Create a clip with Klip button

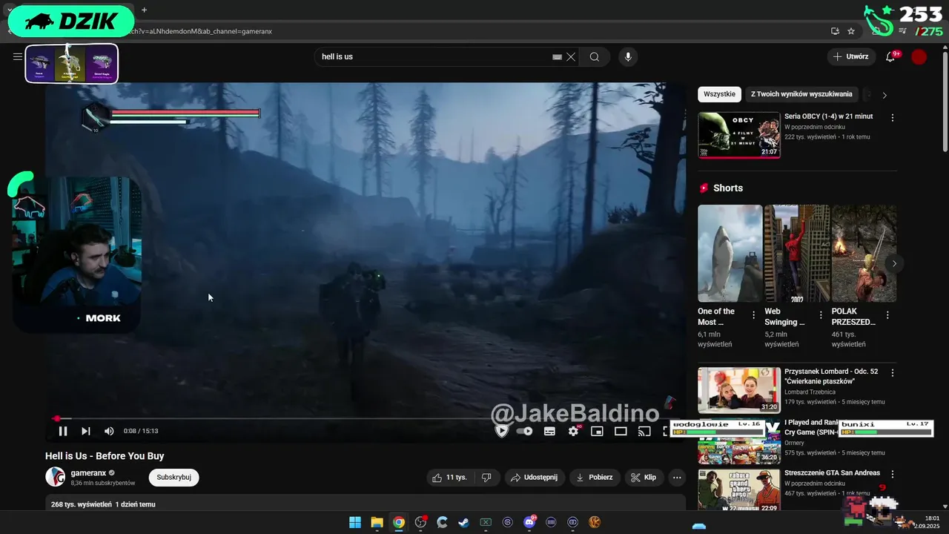point(644,478)
